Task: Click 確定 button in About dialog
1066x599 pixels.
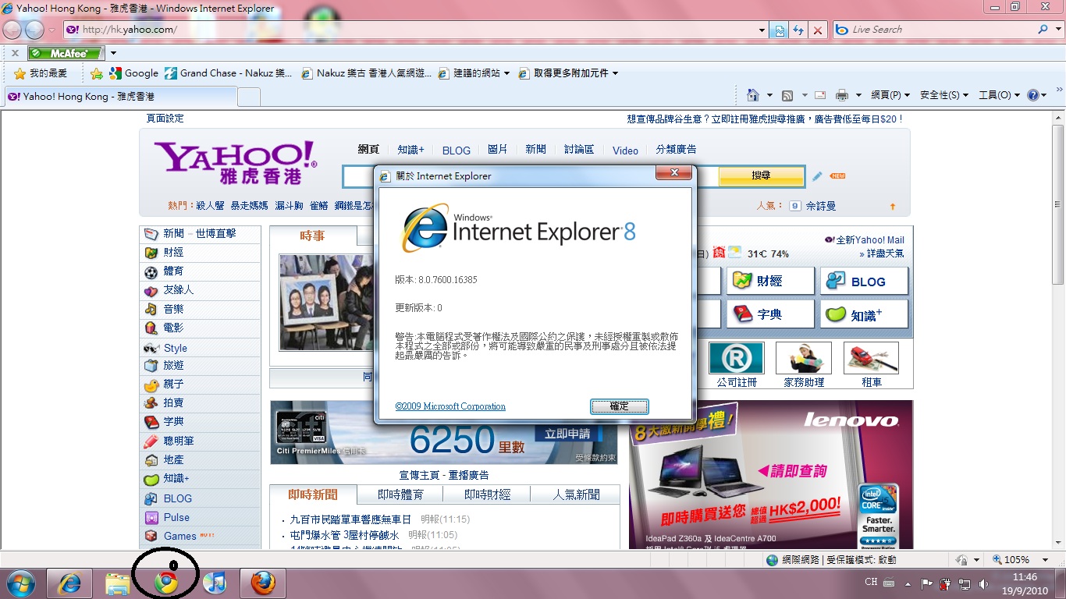Action: [x=619, y=406]
